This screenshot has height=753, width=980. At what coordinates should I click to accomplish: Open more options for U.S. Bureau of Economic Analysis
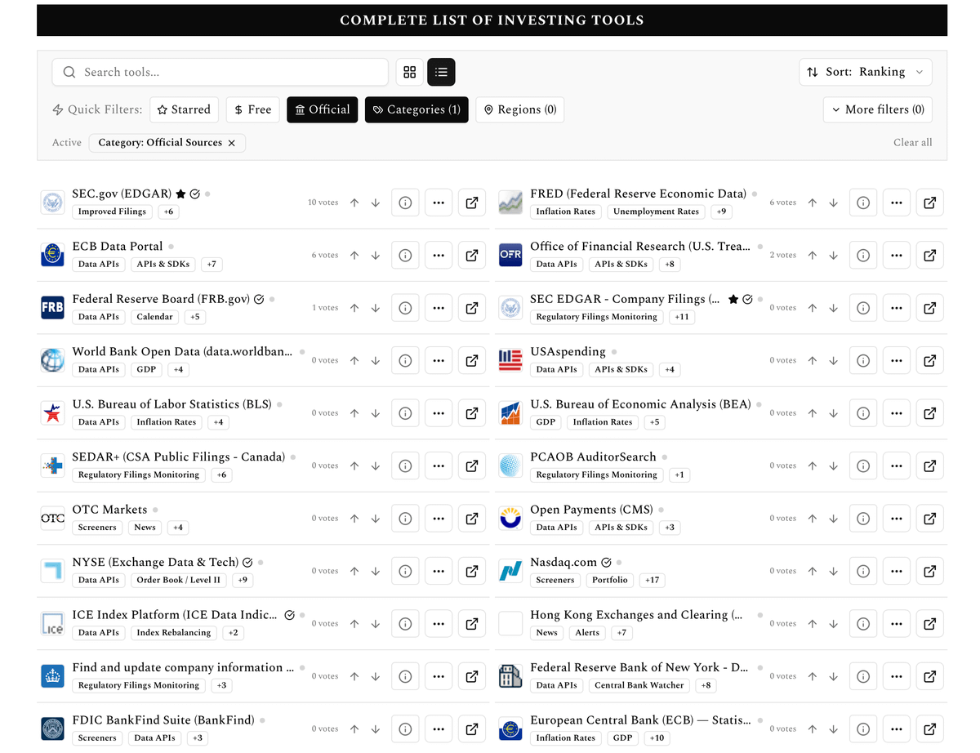point(897,413)
